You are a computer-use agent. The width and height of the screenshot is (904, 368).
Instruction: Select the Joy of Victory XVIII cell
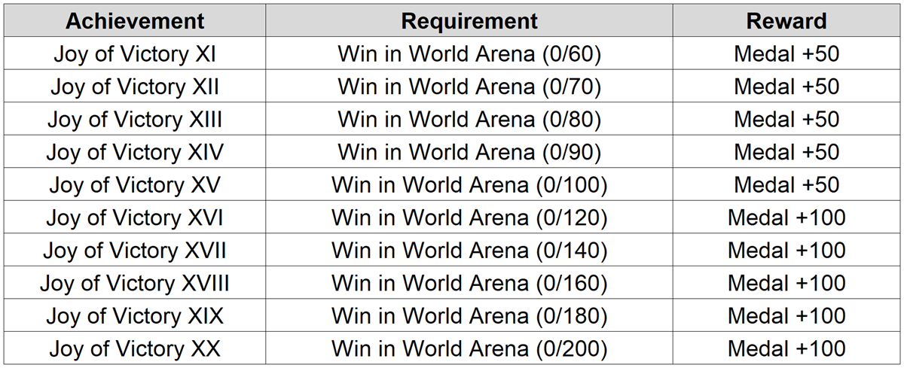pos(135,284)
